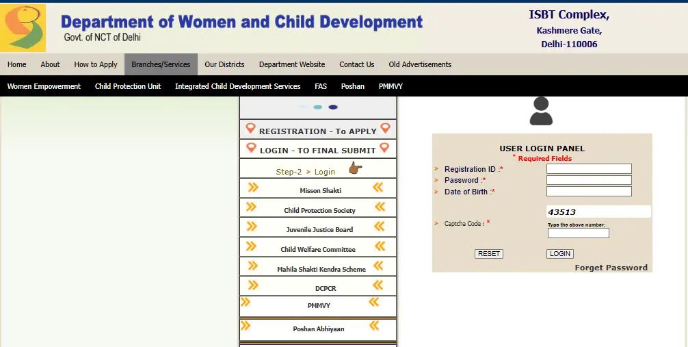
Task: Click the right double-arrow icon of DCPCR
Action: (x=378, y=285)
